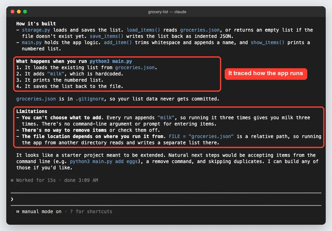Click 'groceries.json' in the storage.py bullet
Image resolution: width=332 pixels, height=231 pixels.
(x=200, y=30)
